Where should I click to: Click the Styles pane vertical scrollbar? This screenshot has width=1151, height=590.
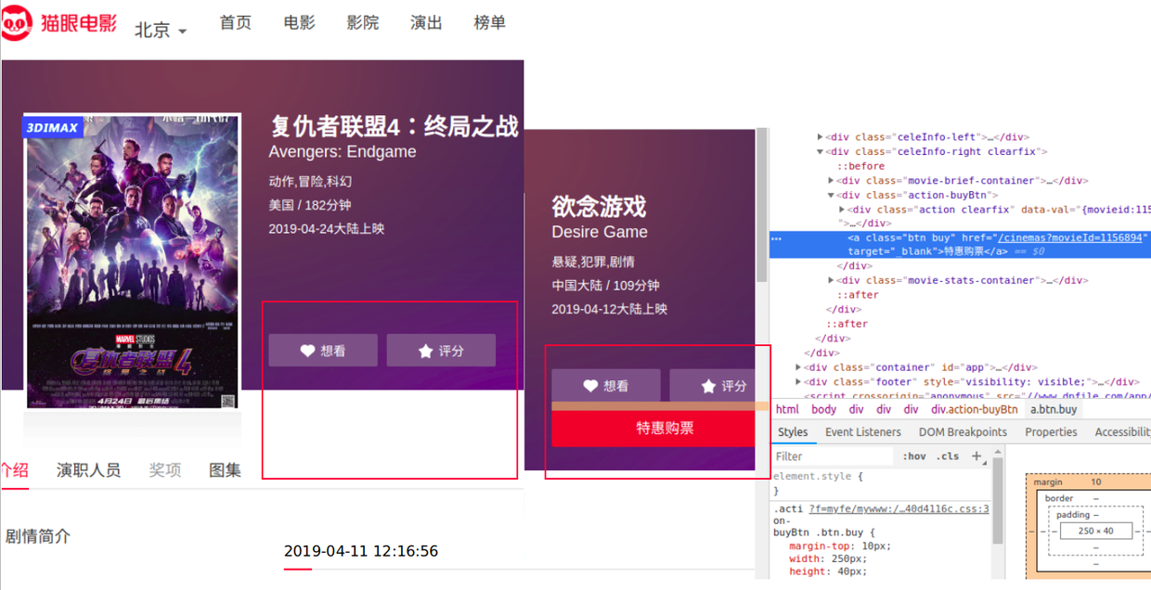point(998,501)
